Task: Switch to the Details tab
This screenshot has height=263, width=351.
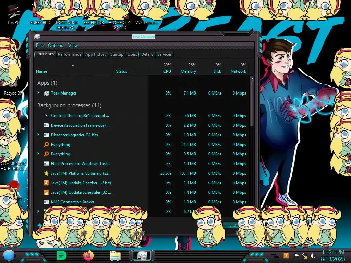Action: tap(147, 54)
